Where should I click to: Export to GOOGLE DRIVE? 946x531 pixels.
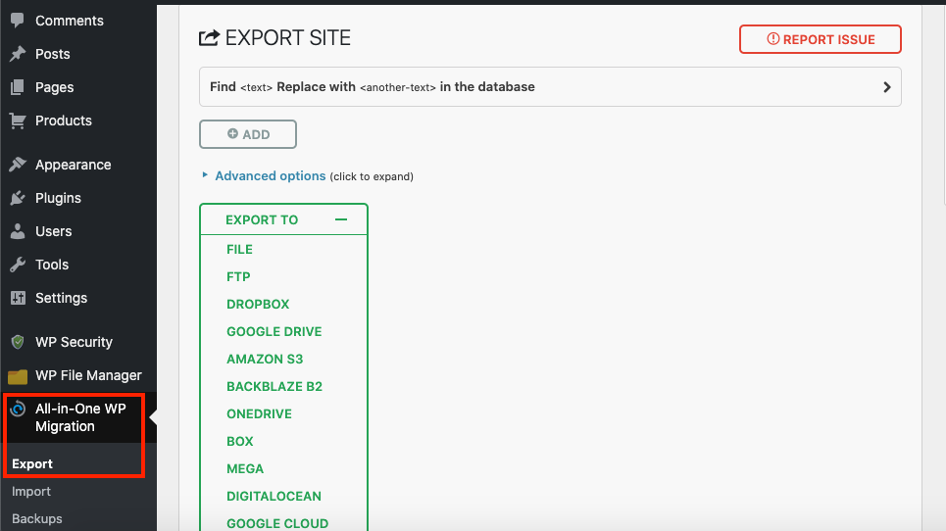pos(274,331)
